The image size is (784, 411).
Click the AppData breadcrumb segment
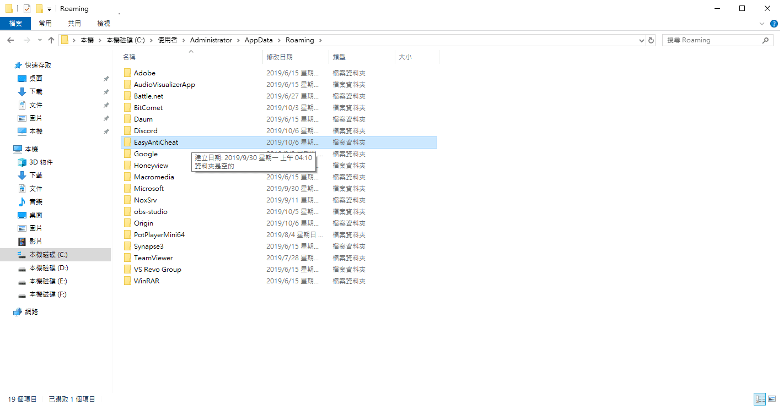pyautogui.click(x=259, y=40)
